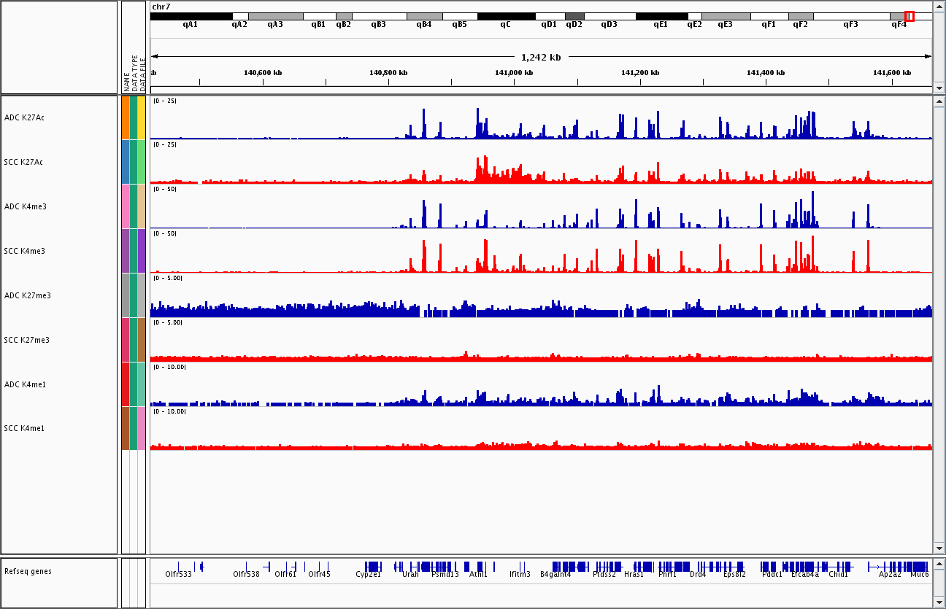Click the NAME attribute column header
This screenshot has width=946, height=609.
pyautogui.click(x=126, y=80)
